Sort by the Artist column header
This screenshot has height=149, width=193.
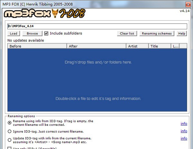(137, 46)
